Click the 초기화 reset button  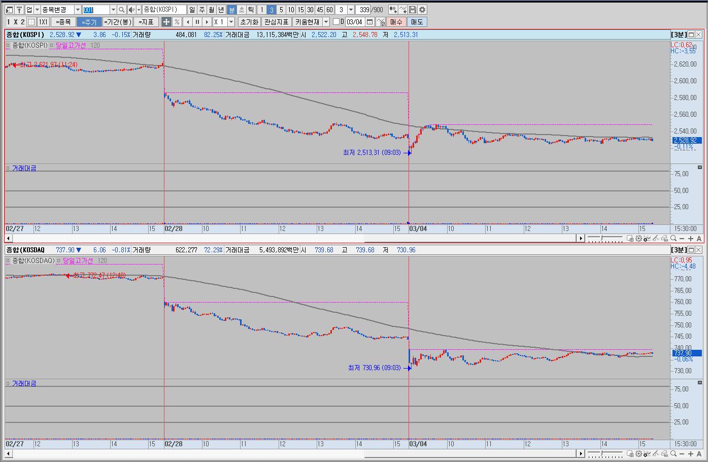point(249,22)
